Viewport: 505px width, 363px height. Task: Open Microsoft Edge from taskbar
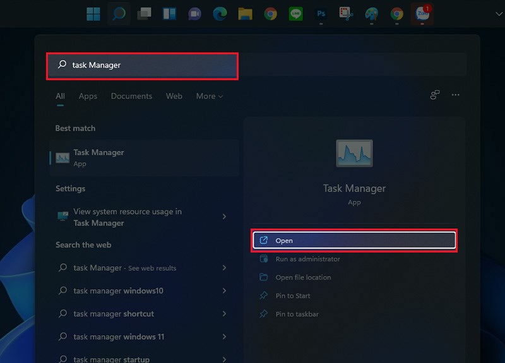coord(220,14)
